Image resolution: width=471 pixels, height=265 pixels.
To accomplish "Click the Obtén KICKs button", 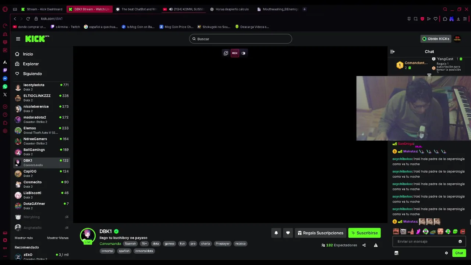I will pyautogui.click(x=436, y=39).
